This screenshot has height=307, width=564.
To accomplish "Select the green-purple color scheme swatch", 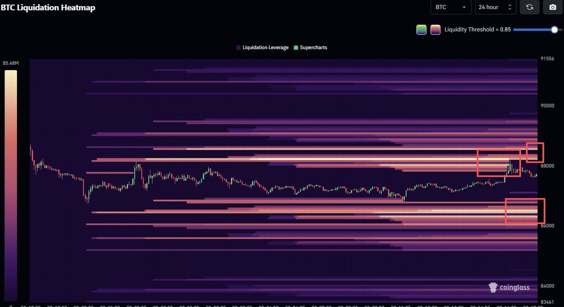I will tap(421, 30).
